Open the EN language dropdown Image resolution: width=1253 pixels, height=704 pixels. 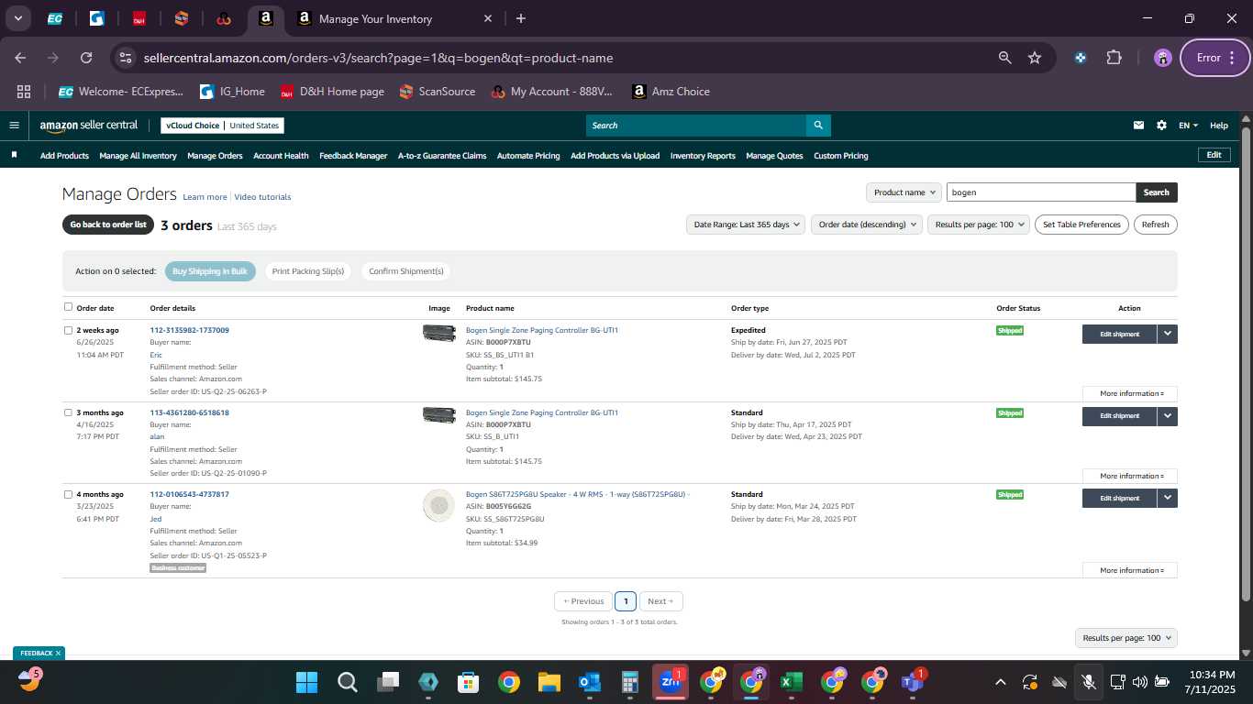pos(1188,126)
